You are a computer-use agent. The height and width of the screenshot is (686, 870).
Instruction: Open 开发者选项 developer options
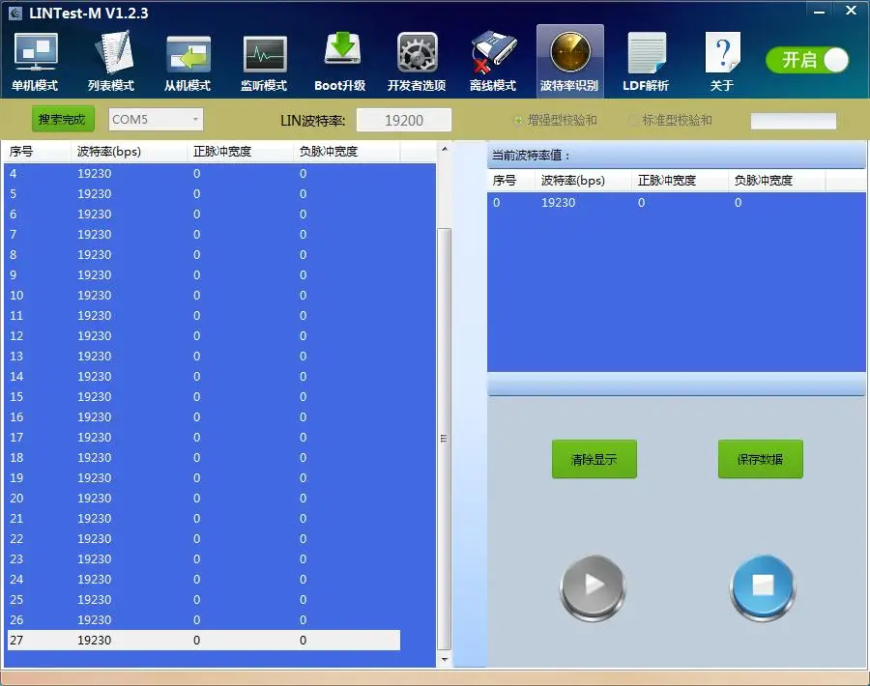pos(417,62)
